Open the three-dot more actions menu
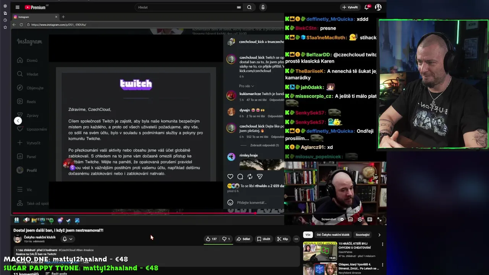489x275 pixels. [x=296, y=239]
